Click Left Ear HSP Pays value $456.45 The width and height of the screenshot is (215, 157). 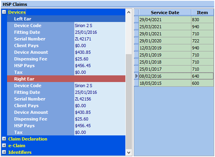(x=83, y=66)
